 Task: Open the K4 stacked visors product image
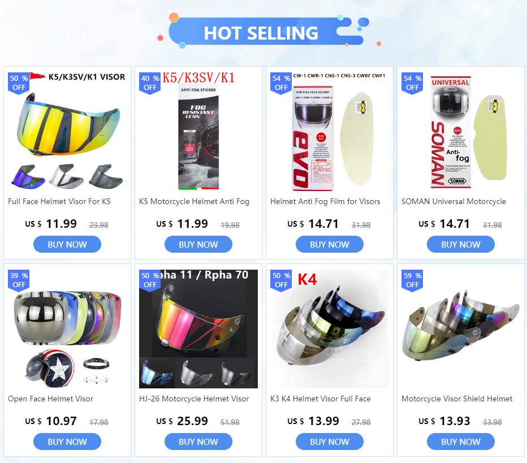tap(329, 329)
